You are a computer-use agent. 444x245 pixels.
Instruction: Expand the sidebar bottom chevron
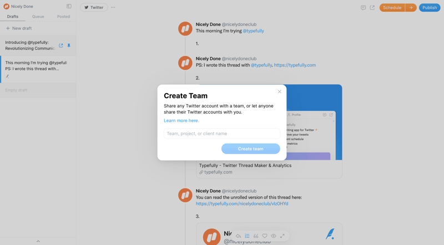tap(38, 241)
